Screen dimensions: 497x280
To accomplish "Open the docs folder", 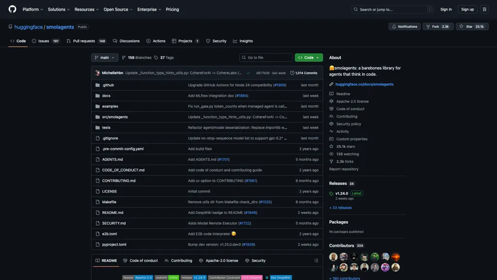I will 106,96.
